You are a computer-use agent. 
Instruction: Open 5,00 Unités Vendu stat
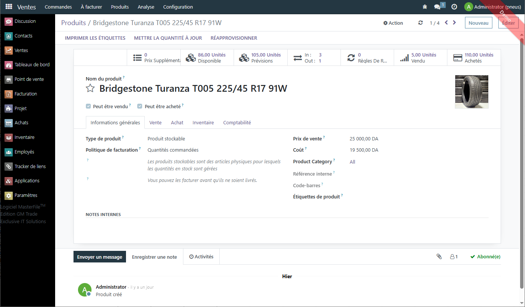pos(420,58)
